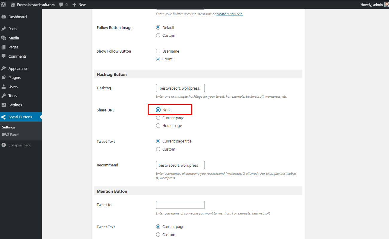389x239 pixels.
Task: Select None for Share URL
Action: pyautogui.click(x=158, y=110)
